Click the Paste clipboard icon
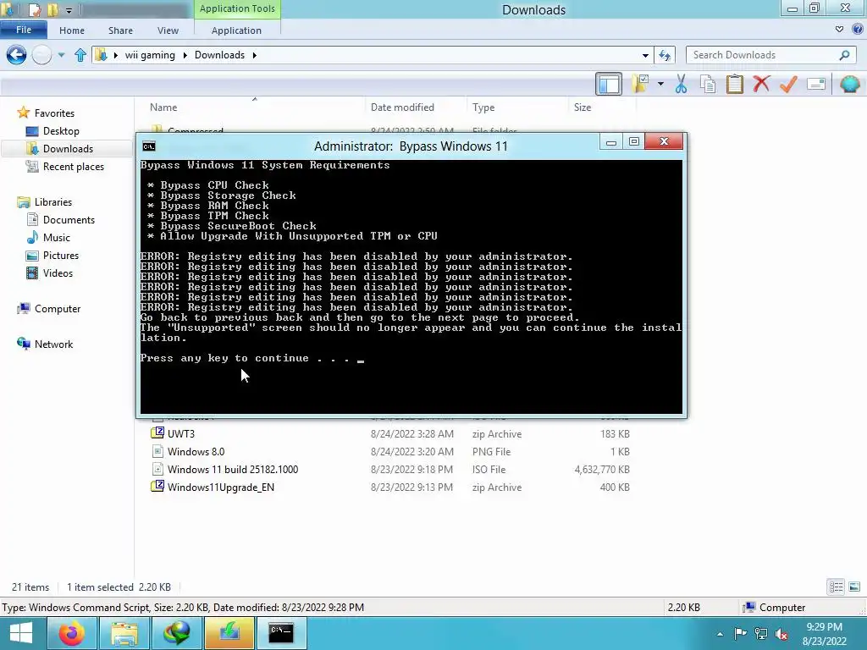Image resolution: width=867 pixels, height=650 pixels. coord(734,84)
